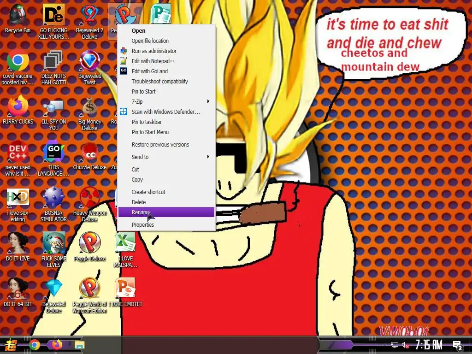Choose Edit with Notepad++

pyautogui.click(x=166, y=61)
